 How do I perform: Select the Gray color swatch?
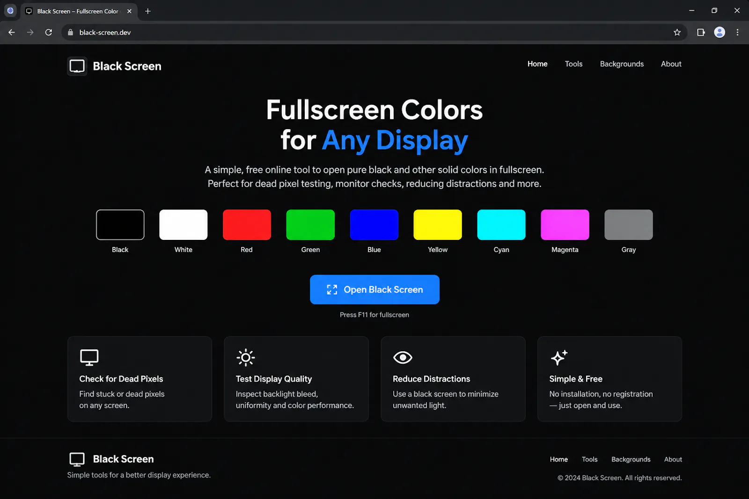coord(629,224)
